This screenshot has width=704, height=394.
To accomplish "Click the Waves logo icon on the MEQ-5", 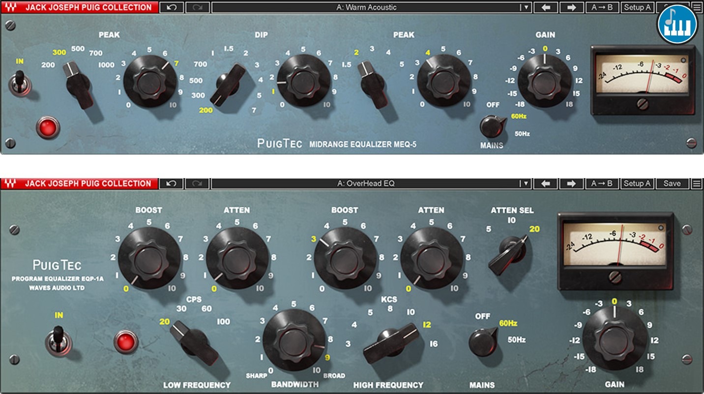I will coord(12,7).
